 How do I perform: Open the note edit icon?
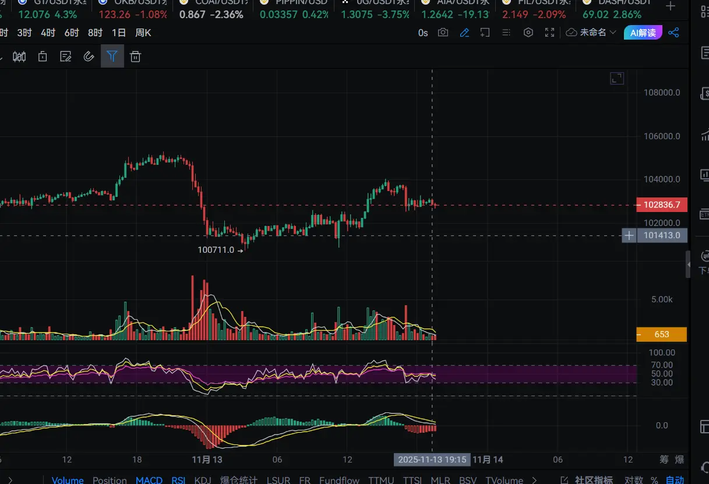click(66, 56)
